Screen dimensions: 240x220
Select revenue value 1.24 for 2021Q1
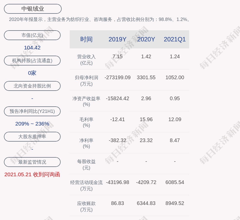point(175,56)
